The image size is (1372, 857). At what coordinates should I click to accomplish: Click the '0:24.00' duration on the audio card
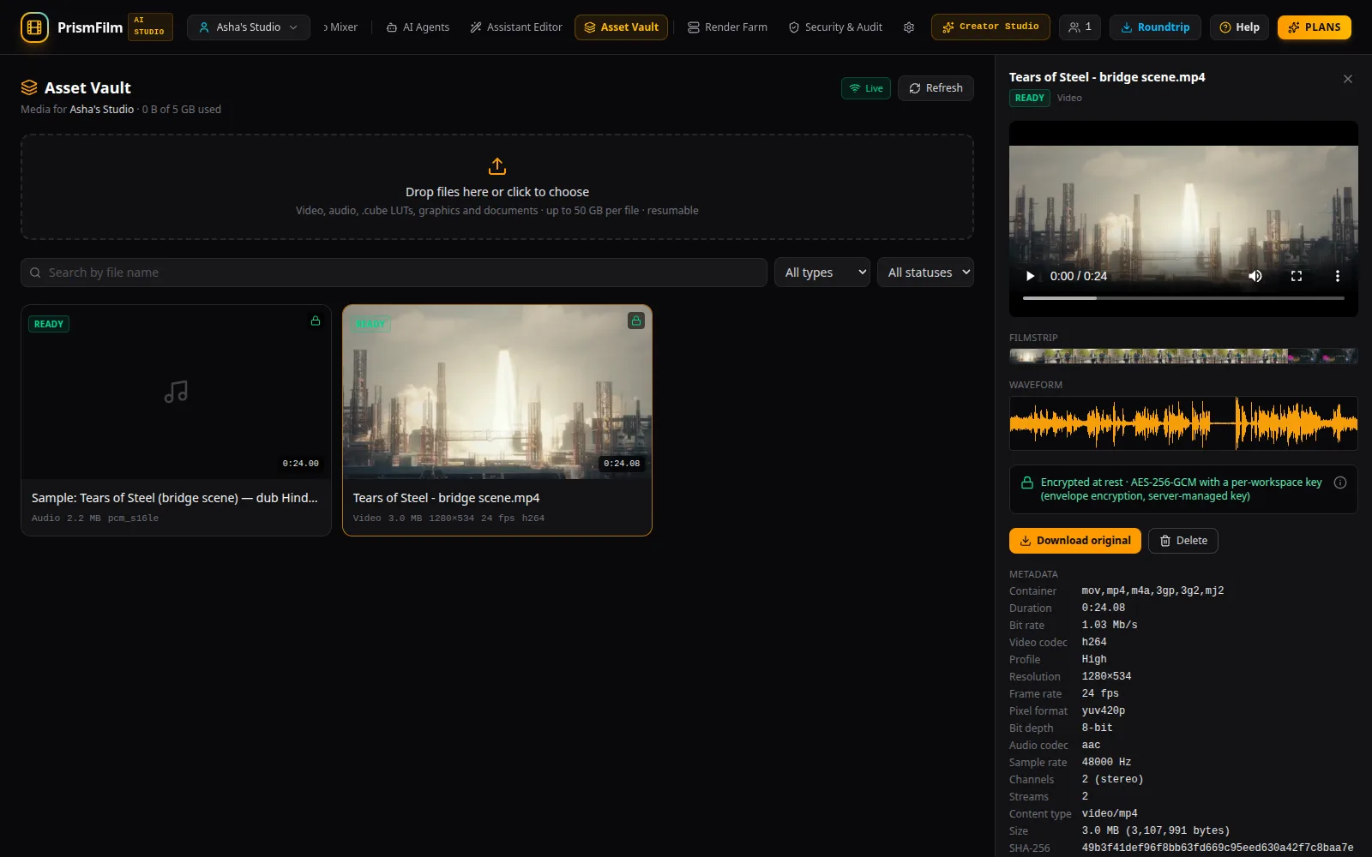point(300,464)
